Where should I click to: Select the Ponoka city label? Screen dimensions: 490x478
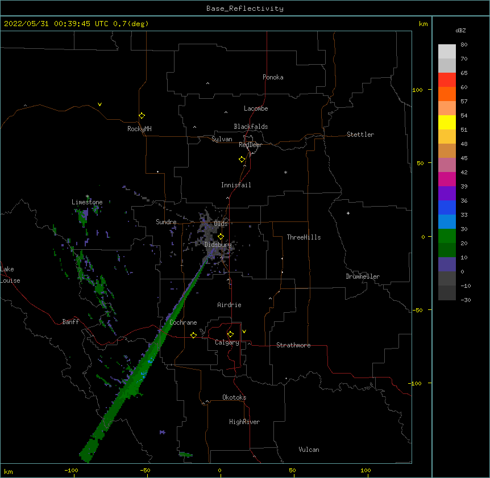tap(273, 77)
